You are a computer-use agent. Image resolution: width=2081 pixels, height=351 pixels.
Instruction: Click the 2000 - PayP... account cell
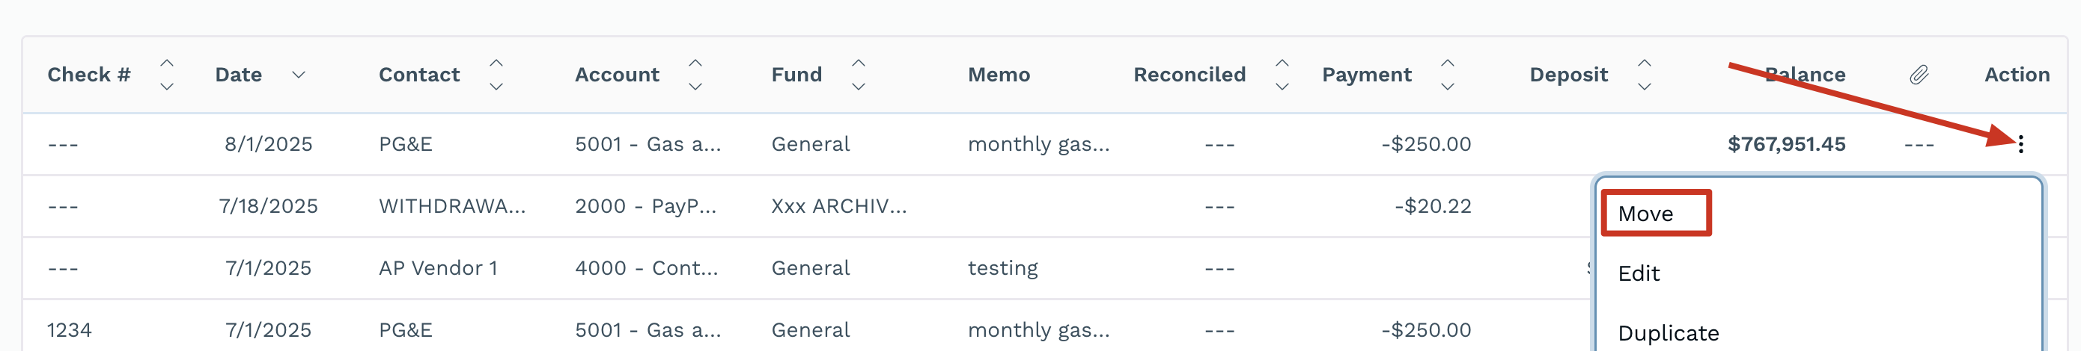(645, 206)
